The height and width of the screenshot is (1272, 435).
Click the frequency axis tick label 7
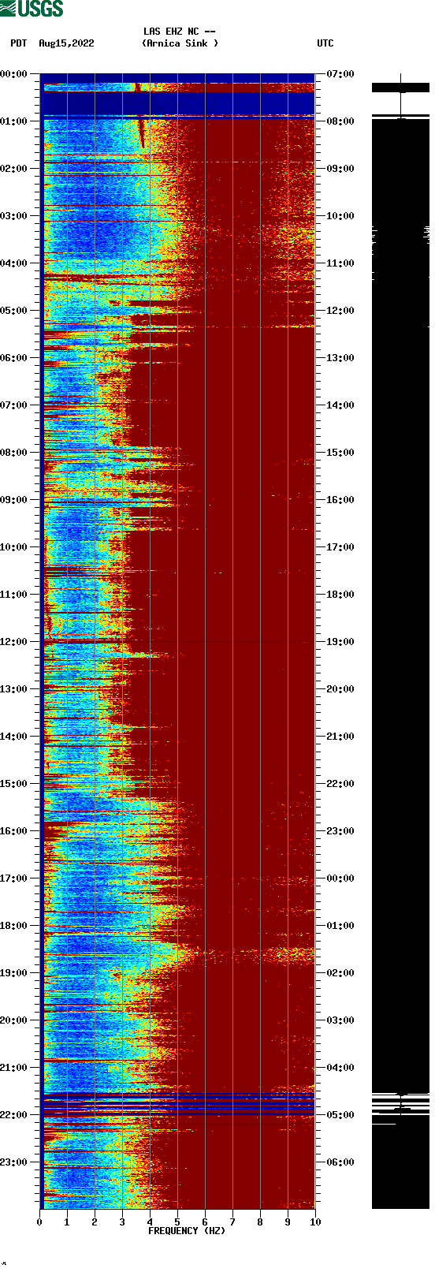[232, 1222]
